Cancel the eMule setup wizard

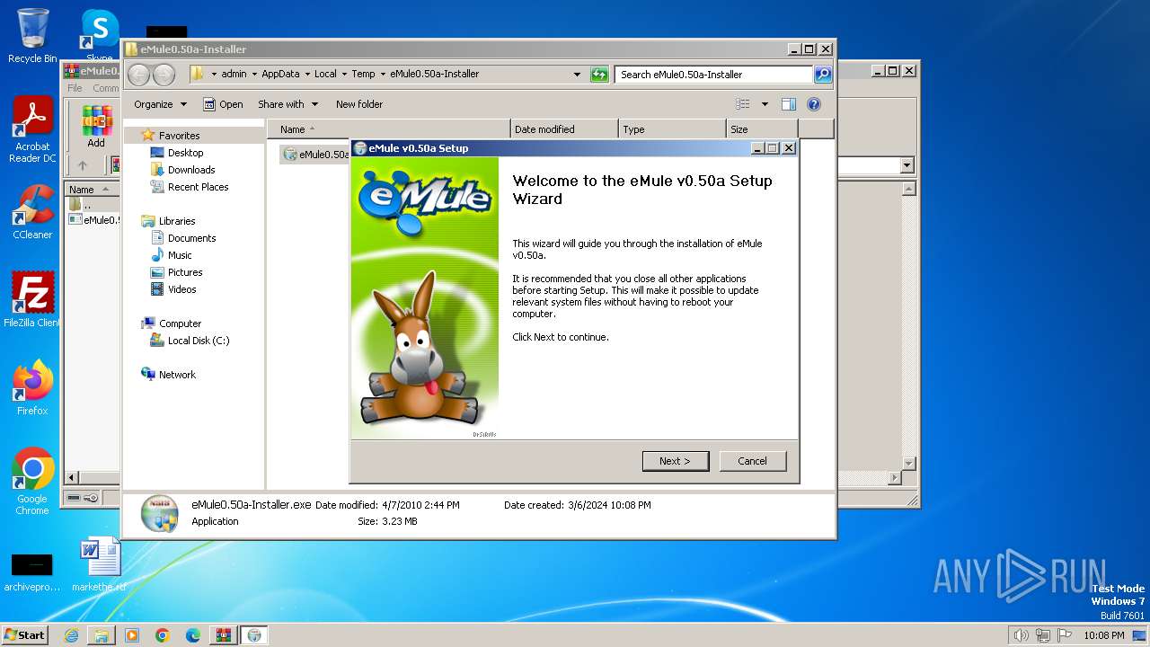[752, 461]
